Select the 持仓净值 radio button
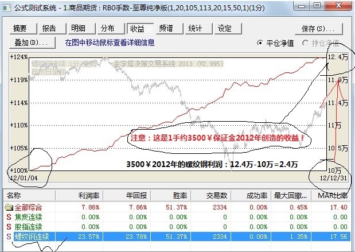Image resolution: width=355 pixels, height=252 pixels. pos(321,43)
